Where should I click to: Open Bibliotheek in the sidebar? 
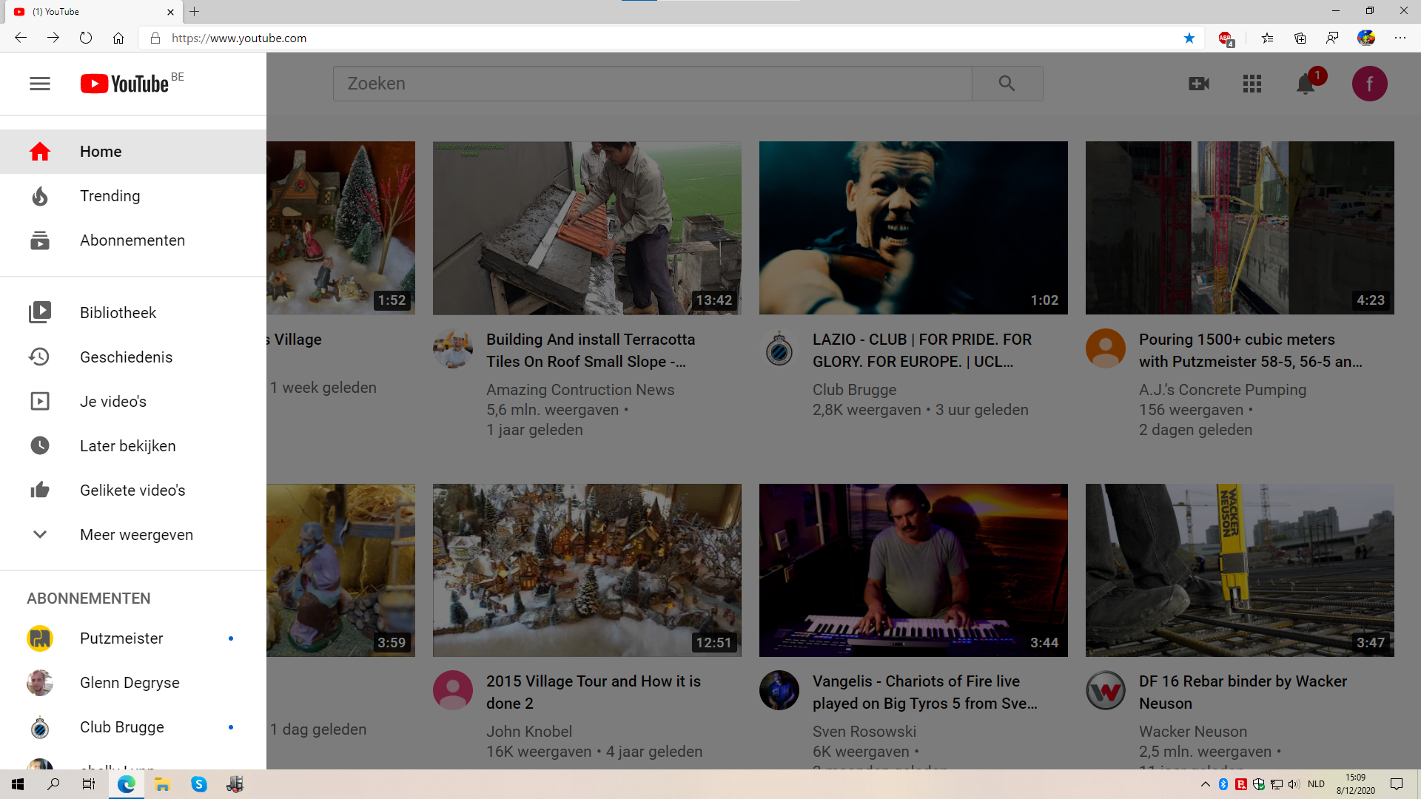(118, 313)
